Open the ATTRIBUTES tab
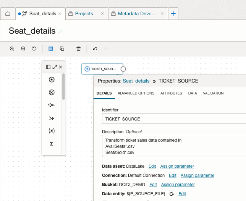246x201 pixels. pos(171,93)
